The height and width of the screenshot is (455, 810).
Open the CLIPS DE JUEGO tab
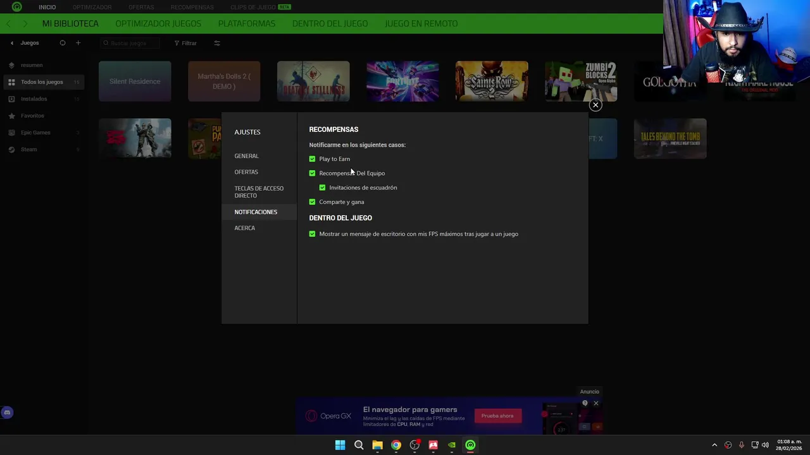tap(261, 7)
